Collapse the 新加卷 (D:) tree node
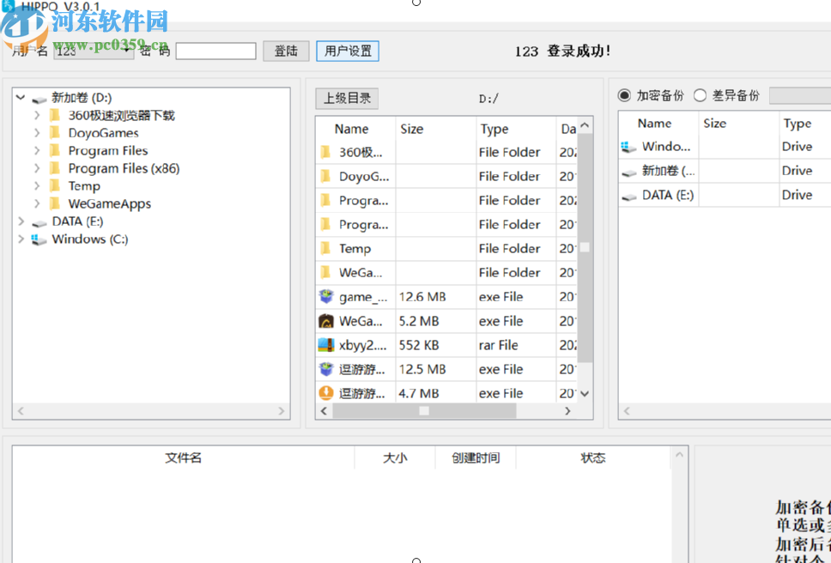The height and width of the screenshot is (563, 831). 20,97
